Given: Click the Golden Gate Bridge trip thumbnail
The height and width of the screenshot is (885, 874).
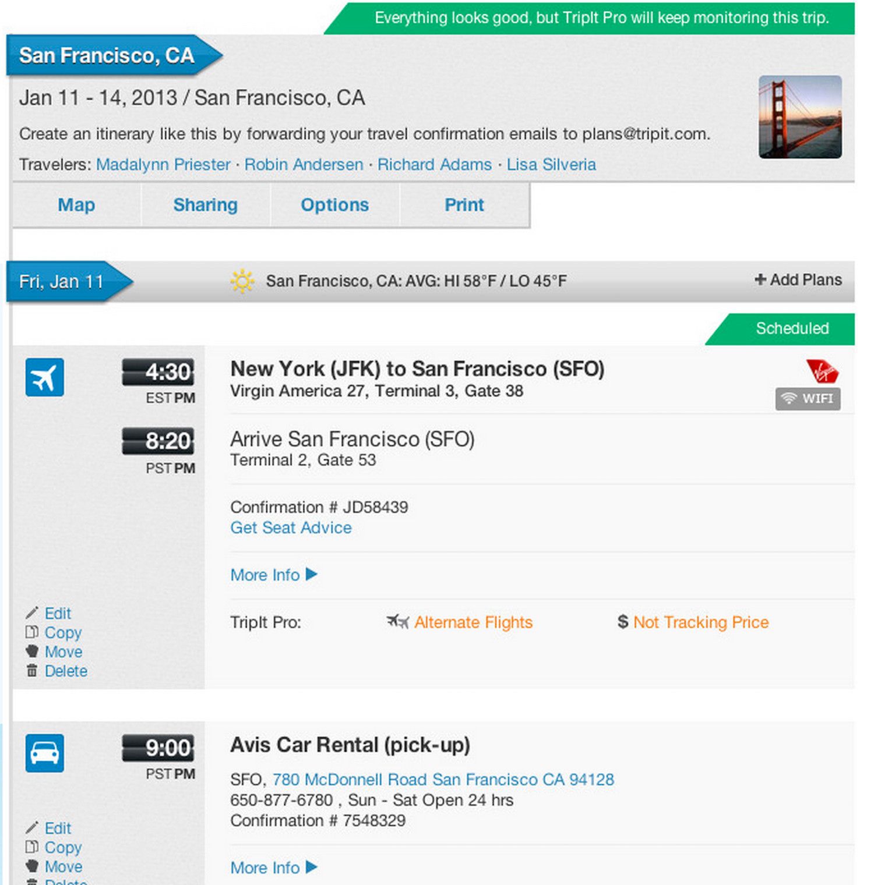Looking at the screenshot, I should coord(800,117).
